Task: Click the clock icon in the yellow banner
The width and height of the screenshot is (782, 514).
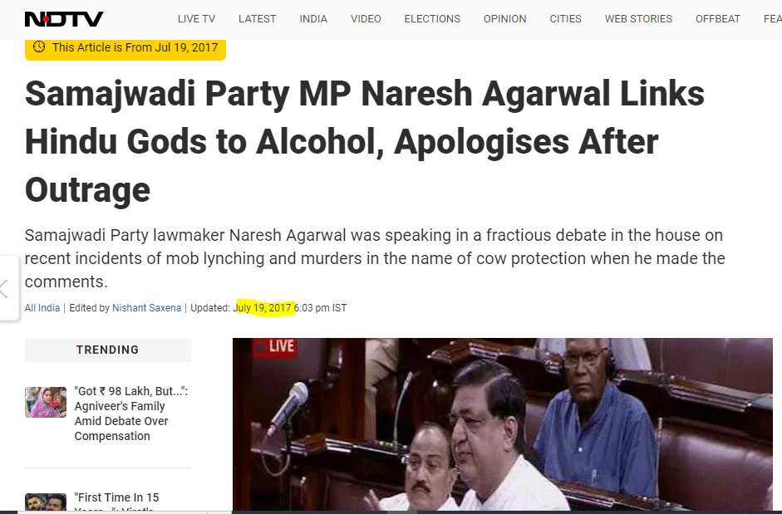Action: 39,47
